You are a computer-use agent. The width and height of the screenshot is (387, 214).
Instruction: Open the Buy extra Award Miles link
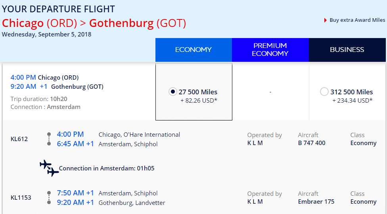[x=357, y=20]
